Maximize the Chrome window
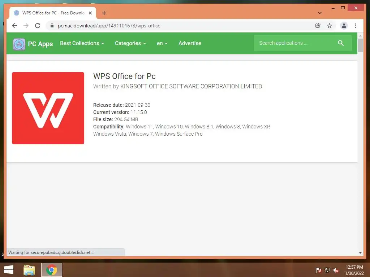370x277 pixels. click(x=343, y=8)
